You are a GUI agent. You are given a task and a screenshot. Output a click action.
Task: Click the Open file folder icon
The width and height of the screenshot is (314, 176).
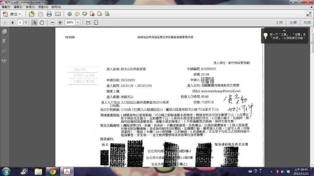coord(31,14)
